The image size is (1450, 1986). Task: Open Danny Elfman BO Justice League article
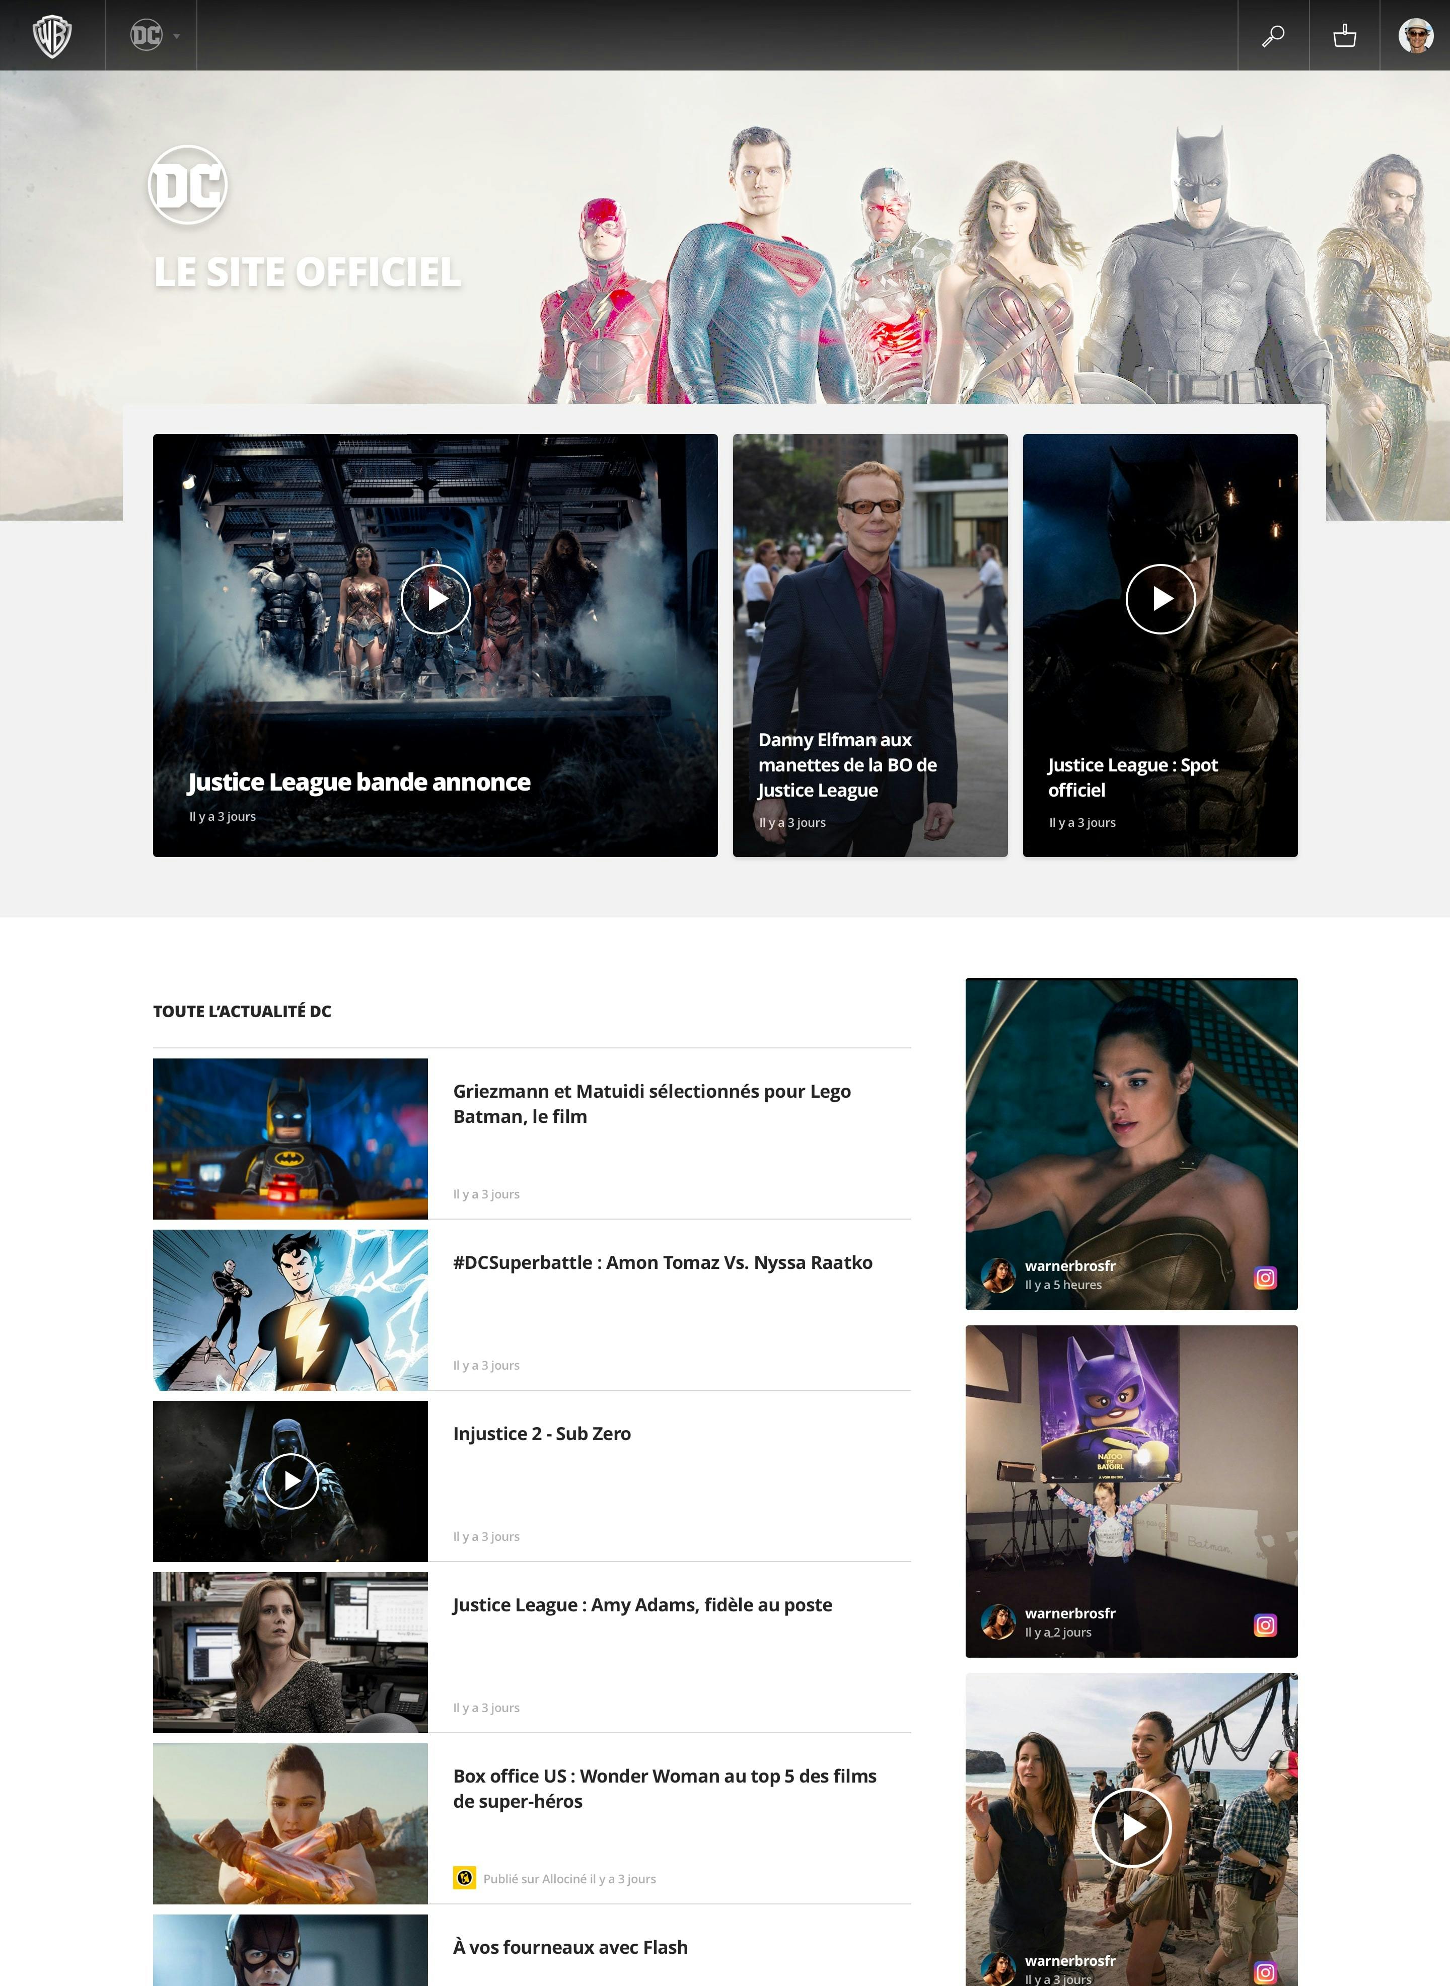pos(847,764)
